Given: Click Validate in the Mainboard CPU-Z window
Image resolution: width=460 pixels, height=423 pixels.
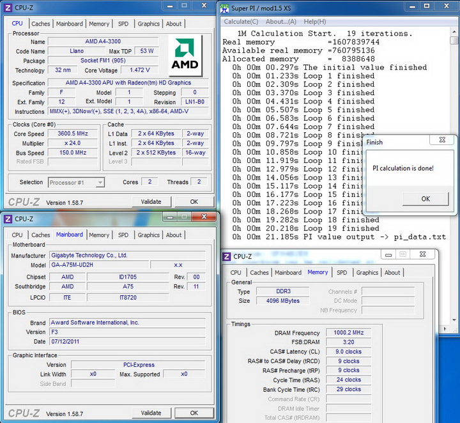Looking at the screenshot, I should tap(151, 413).
